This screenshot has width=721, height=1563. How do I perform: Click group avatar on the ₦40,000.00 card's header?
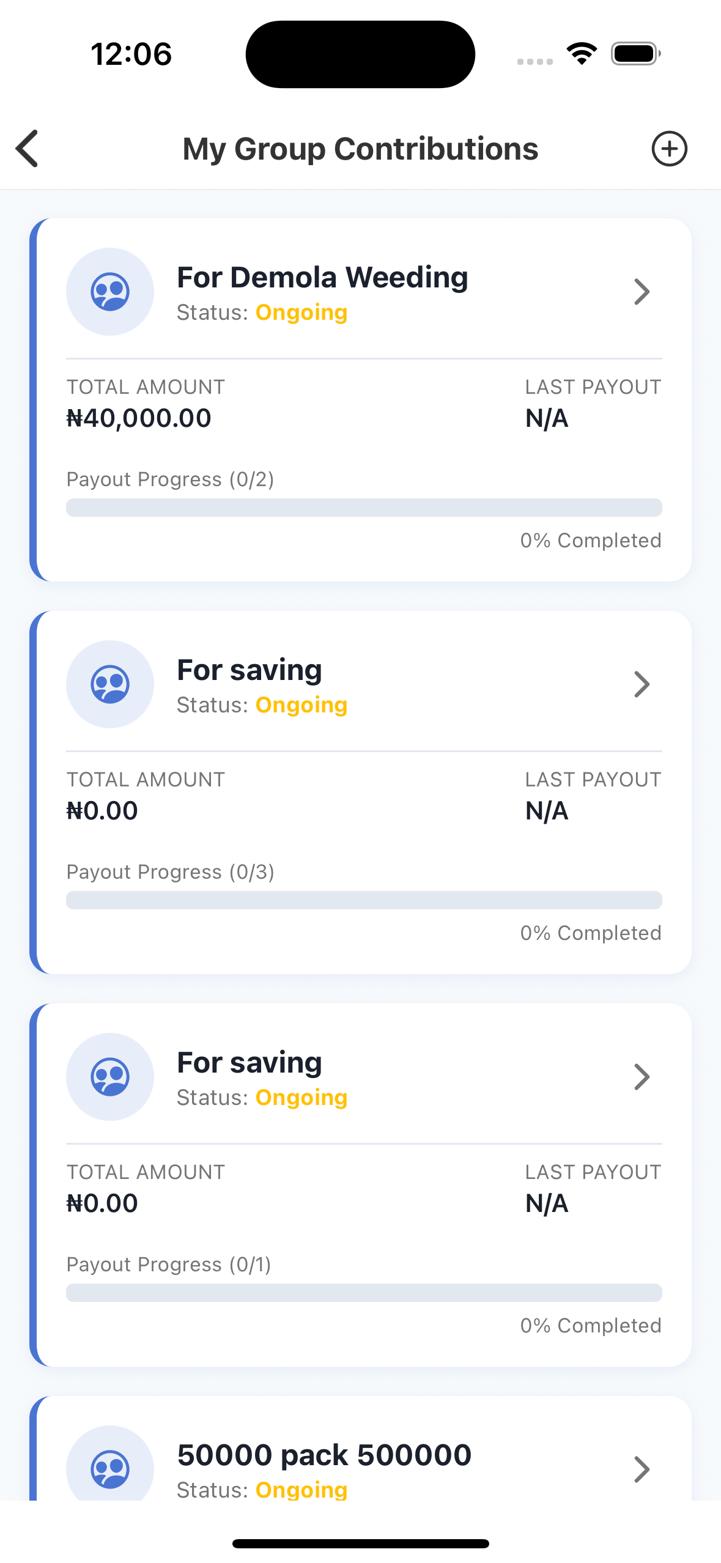(110, 292)
